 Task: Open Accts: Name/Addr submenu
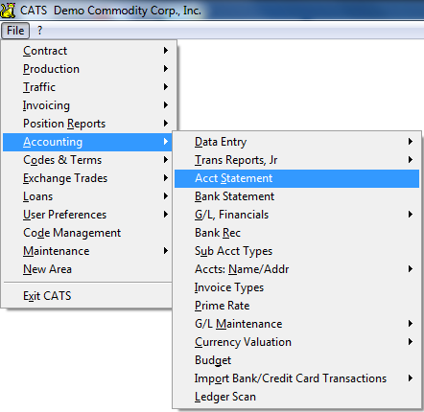pyautogui.click(x=296, y=269)
